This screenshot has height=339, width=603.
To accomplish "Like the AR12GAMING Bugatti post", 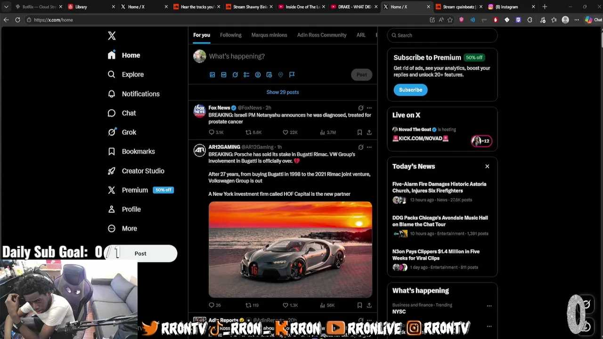I will (290, 305).
